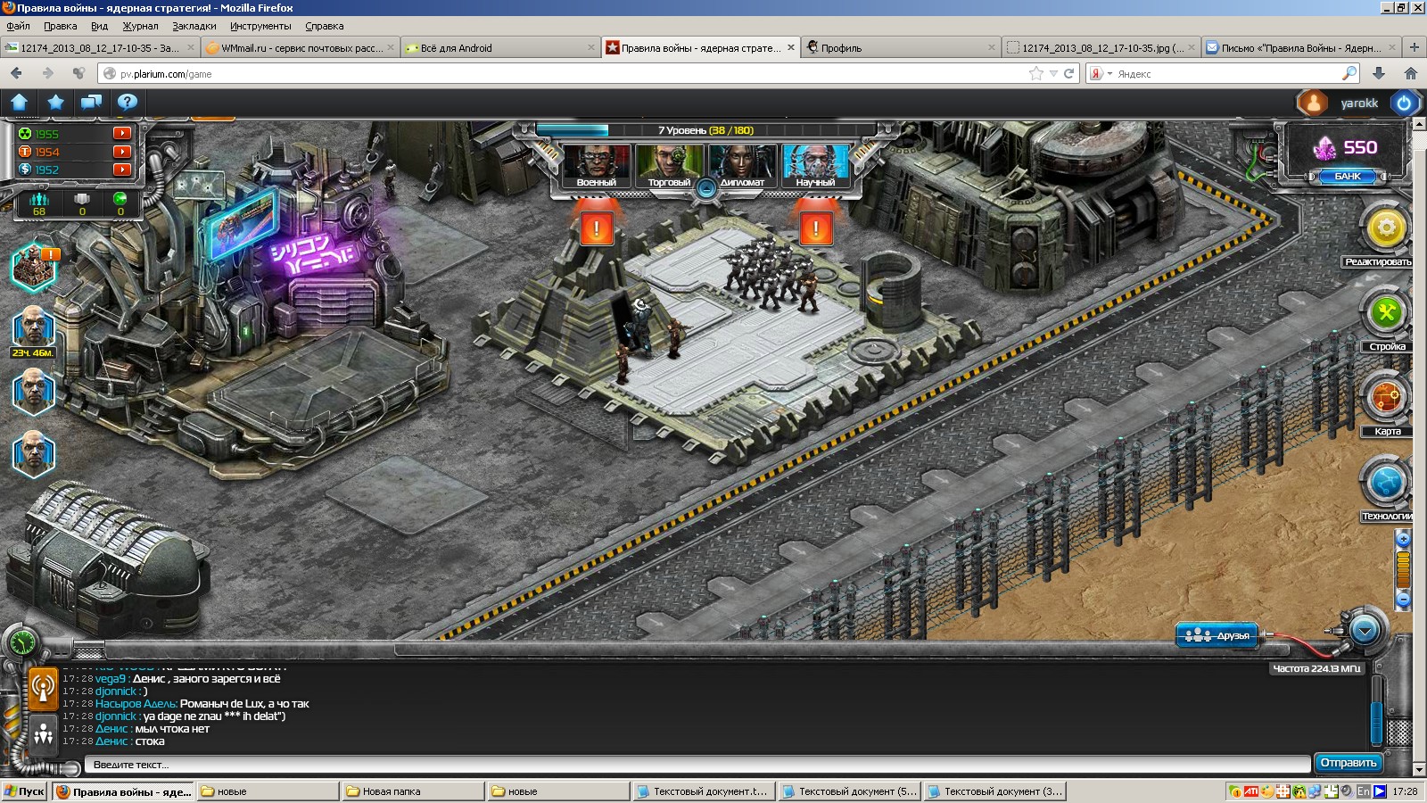The image size is (1427, 803).
Task: Switch to the WMmail.ru browser tab
Action: [301, 48]
